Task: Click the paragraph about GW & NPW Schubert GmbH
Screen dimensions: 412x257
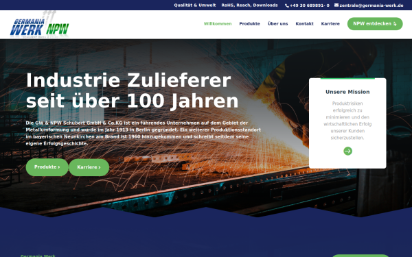Action: (144, 133)
